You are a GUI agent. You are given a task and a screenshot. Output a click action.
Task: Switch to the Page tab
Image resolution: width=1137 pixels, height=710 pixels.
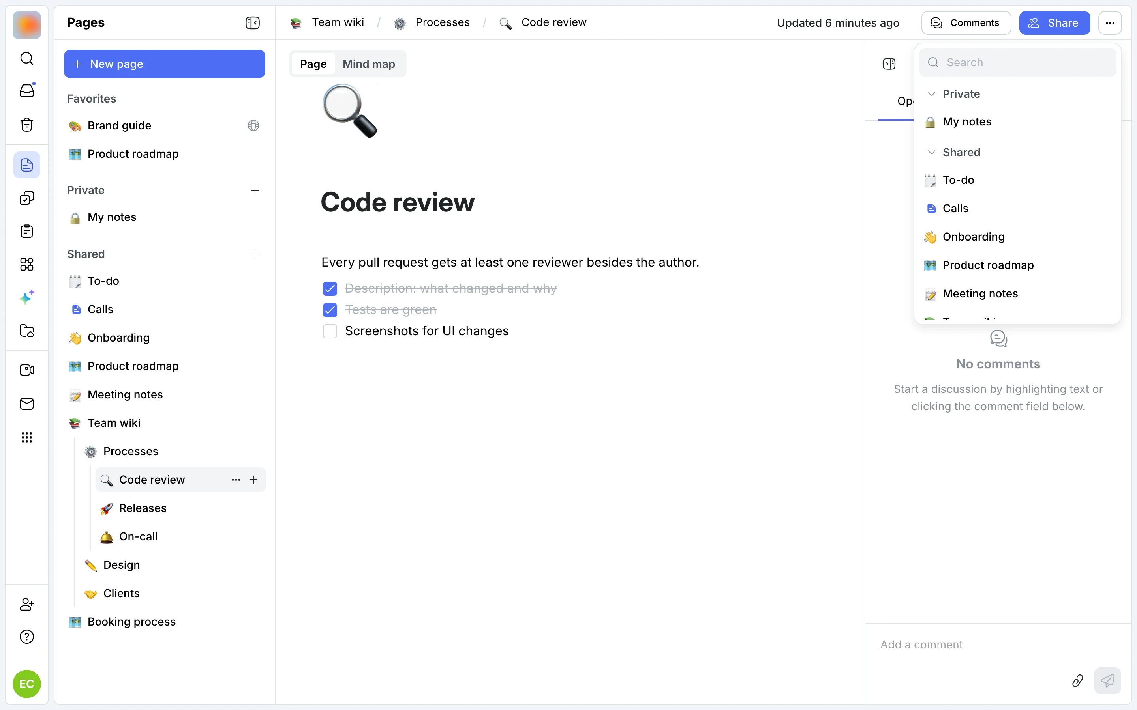click(313, 64)
